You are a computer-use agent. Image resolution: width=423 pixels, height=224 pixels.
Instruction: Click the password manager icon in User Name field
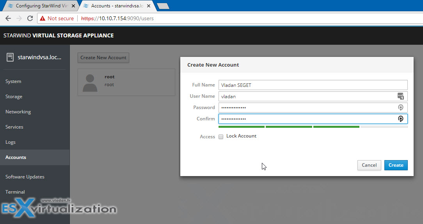pos(401,96)
